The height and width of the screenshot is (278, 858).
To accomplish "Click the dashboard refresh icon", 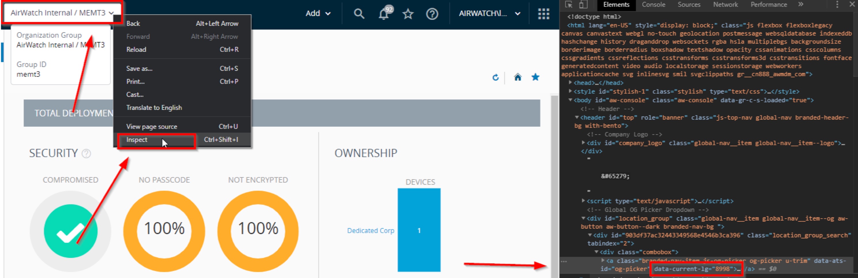I will 495,78.
